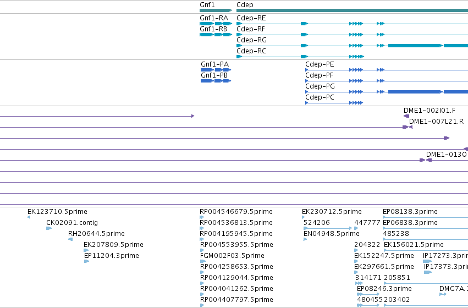Click the RH20644.5prime EST label
The image size is (468, 308).
[x=96, y=234]
